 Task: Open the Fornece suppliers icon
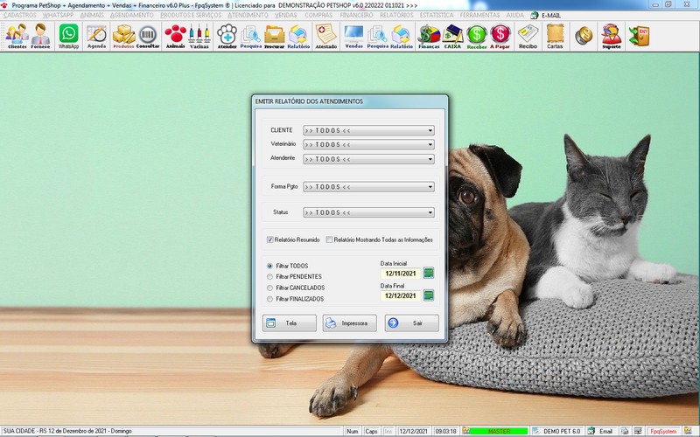tap(40, 36)
